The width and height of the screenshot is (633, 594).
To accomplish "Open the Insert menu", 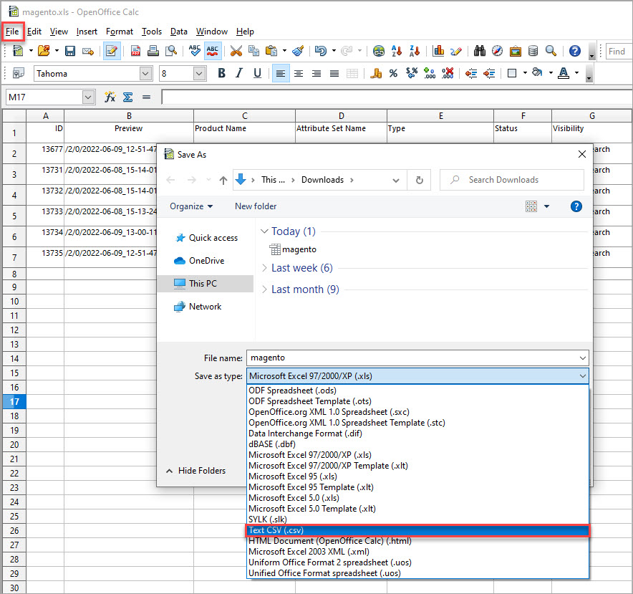I will [87, 32].
